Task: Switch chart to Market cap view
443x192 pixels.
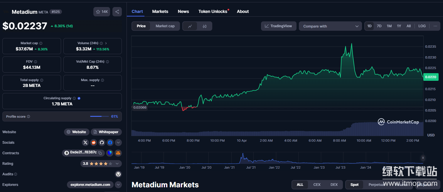Action: 165,26
